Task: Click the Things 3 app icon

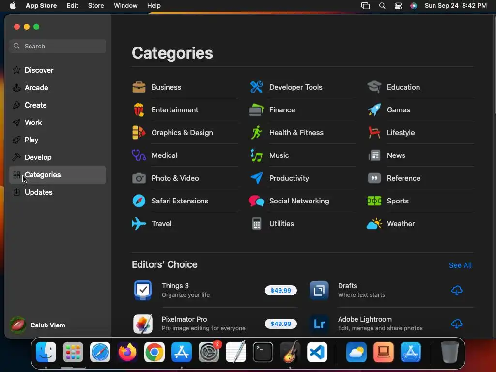Action: click(x=143, y=291)
